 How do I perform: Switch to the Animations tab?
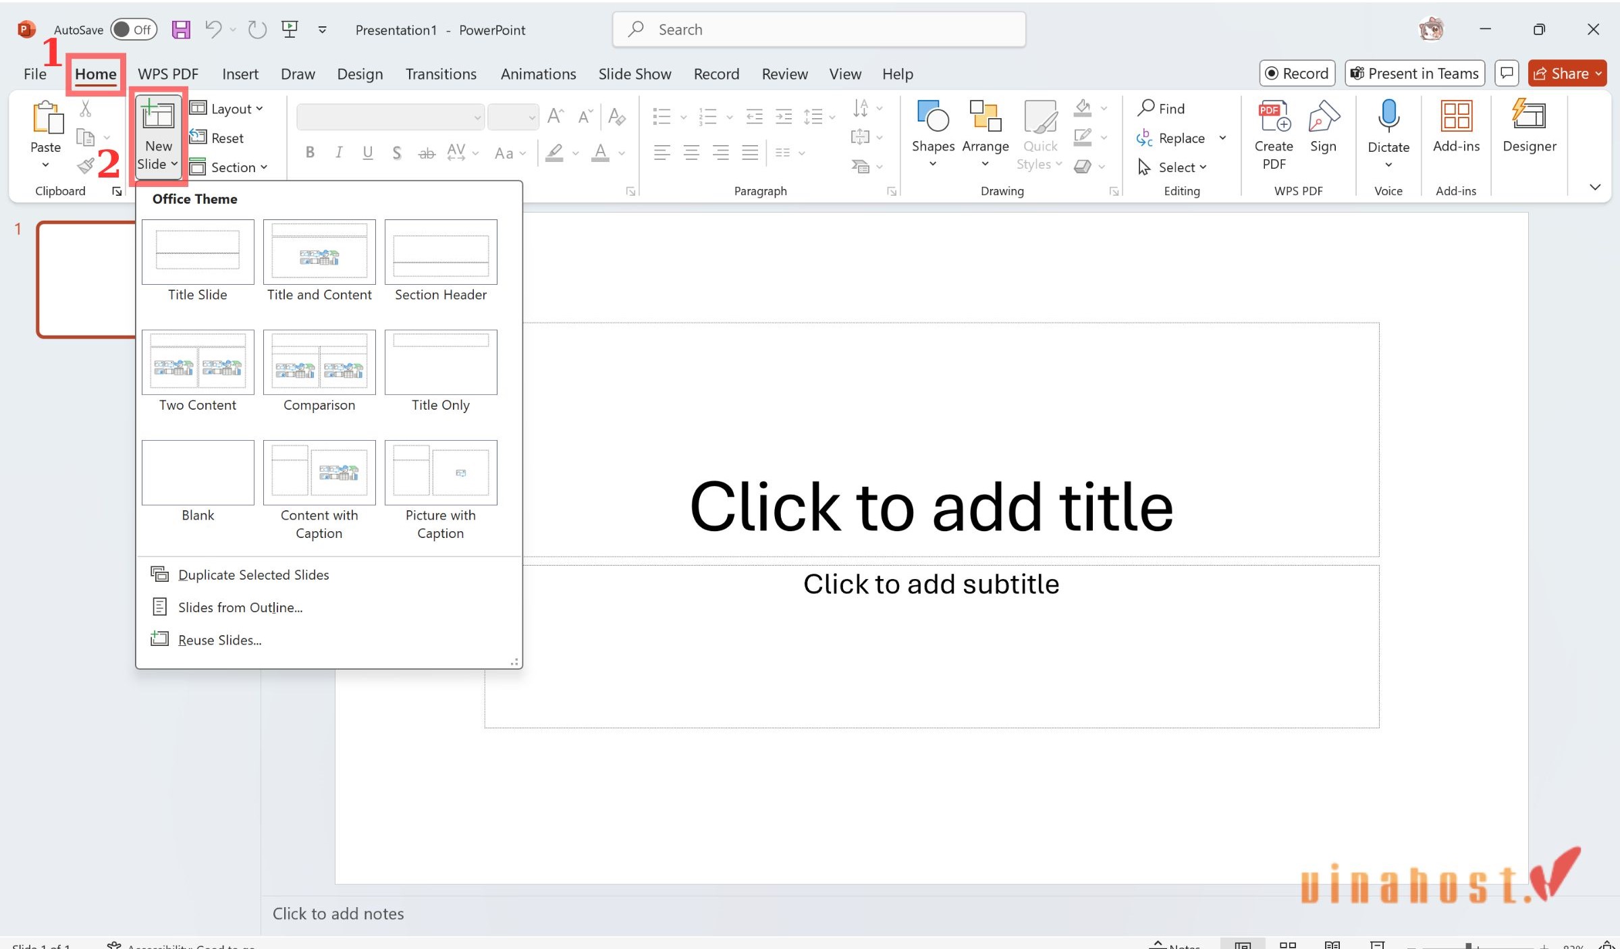pos(538,74)
